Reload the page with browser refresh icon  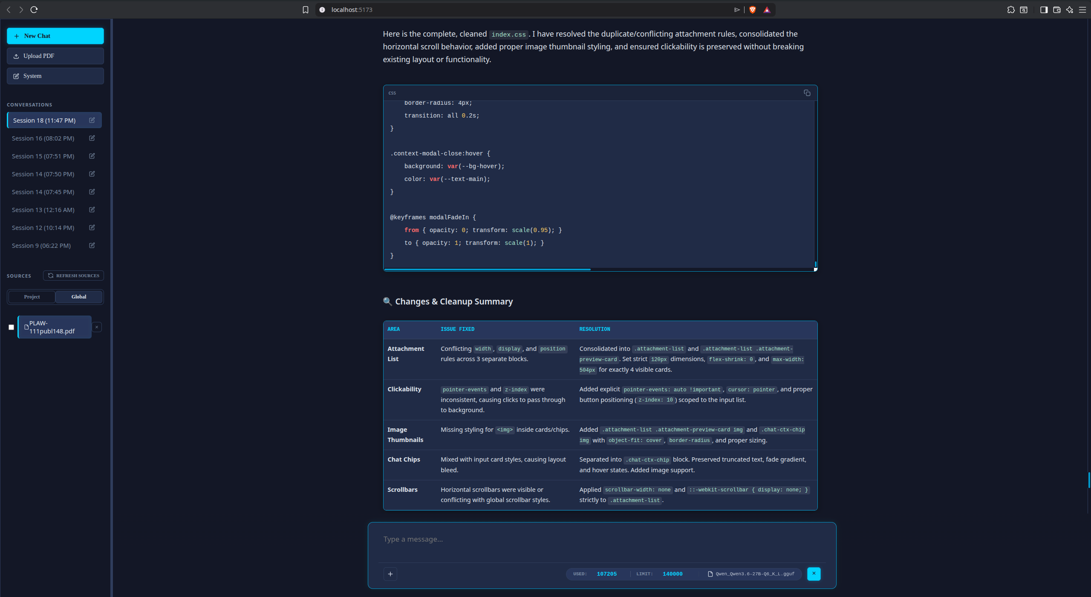[x=34, y=10]
